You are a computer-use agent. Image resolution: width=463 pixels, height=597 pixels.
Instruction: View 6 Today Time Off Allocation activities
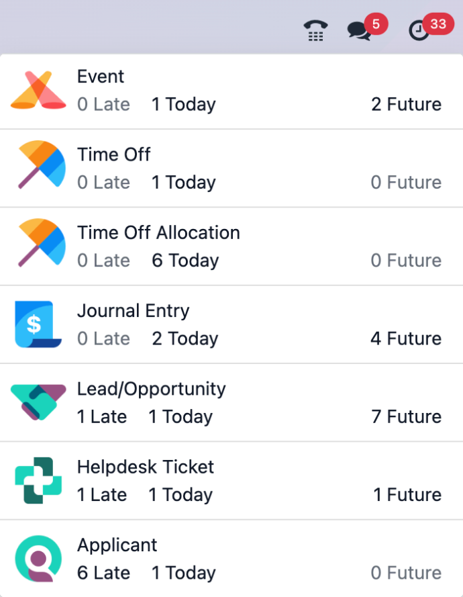click(x=185, y=261)
